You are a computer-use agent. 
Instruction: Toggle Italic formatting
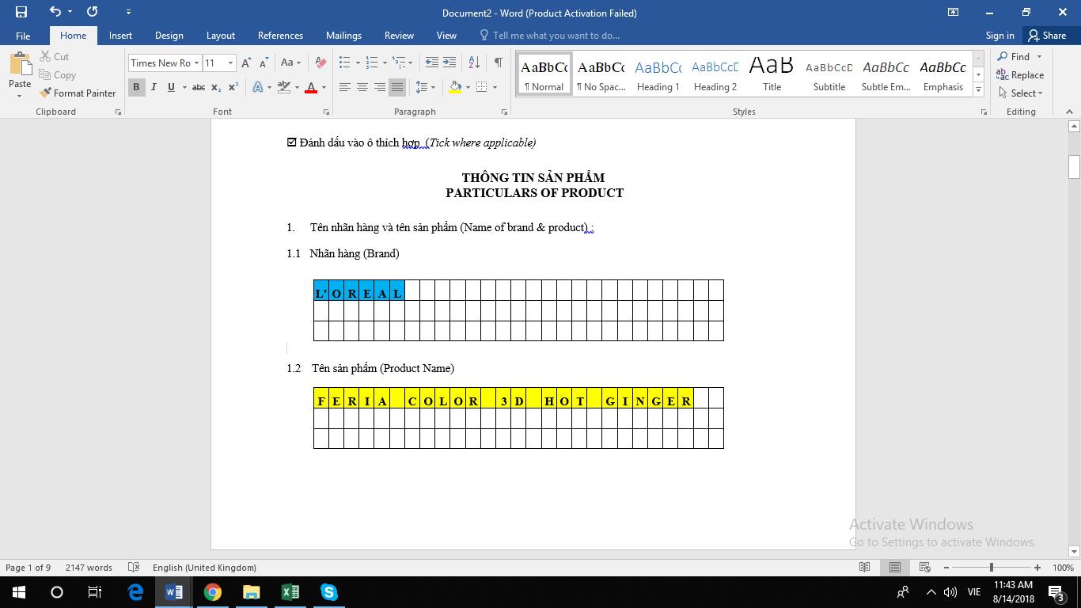coord(154,87)
